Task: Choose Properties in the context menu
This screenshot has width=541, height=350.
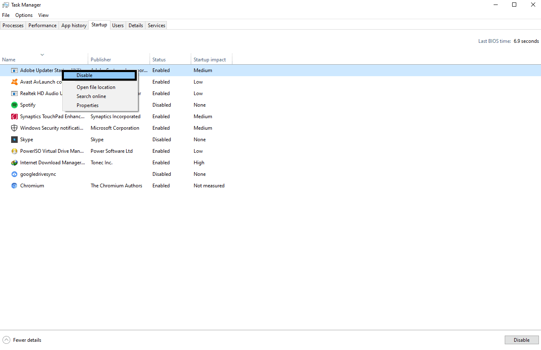Action: (87, 105)
